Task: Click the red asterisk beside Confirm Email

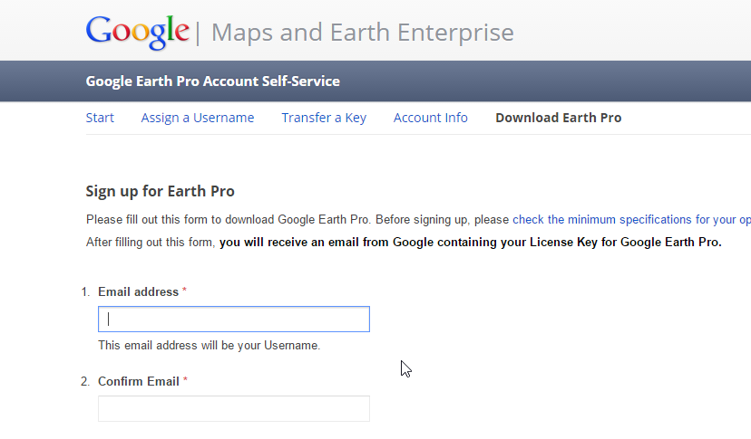Action: [185, 381]
